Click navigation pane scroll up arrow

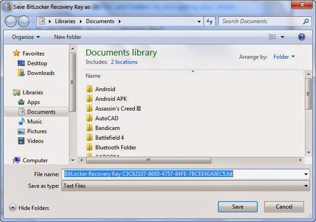tap(73, 49)
